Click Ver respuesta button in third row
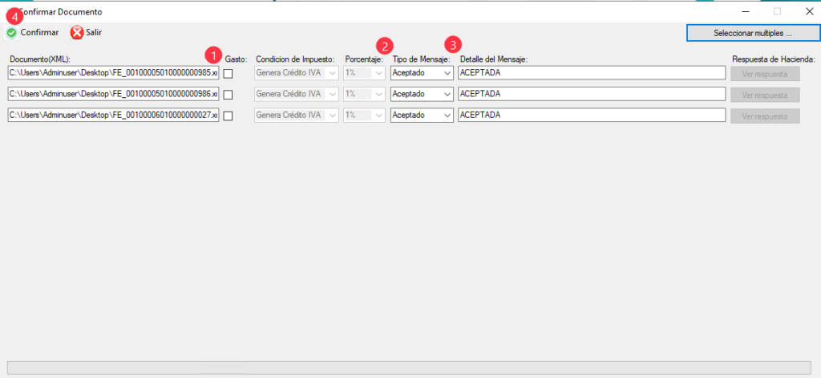The height and width of the screenshot is (378, 821). [765, 115]
